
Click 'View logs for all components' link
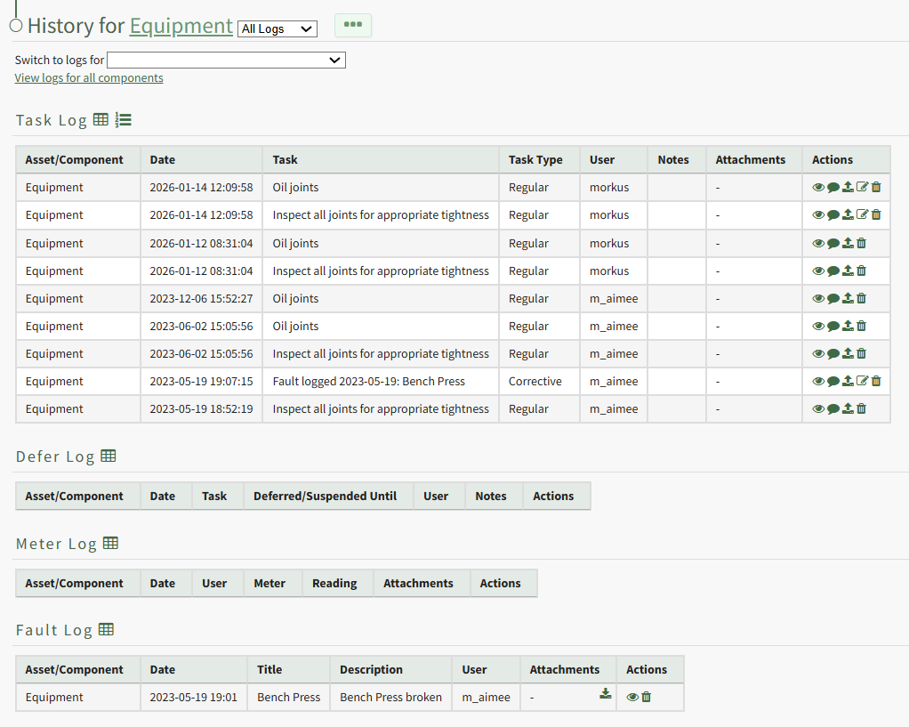[x=89, y=77]
